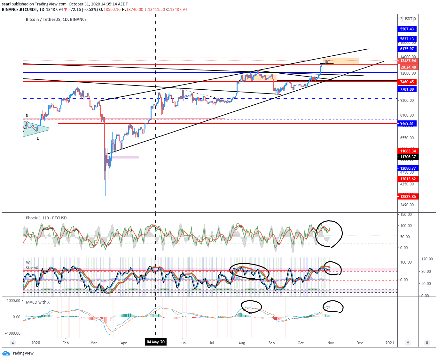Click the 3490.00 price axis value
This screenshot has height=359, width=438.
407,205
